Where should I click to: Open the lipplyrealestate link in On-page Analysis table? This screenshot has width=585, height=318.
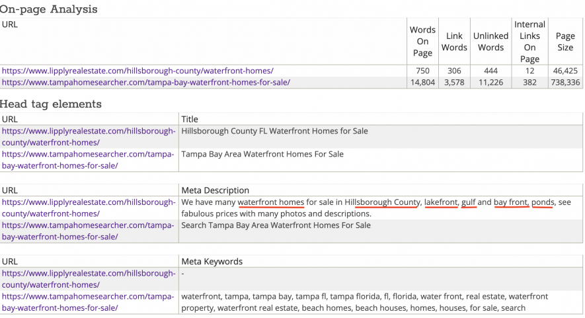tap(137, 71)
